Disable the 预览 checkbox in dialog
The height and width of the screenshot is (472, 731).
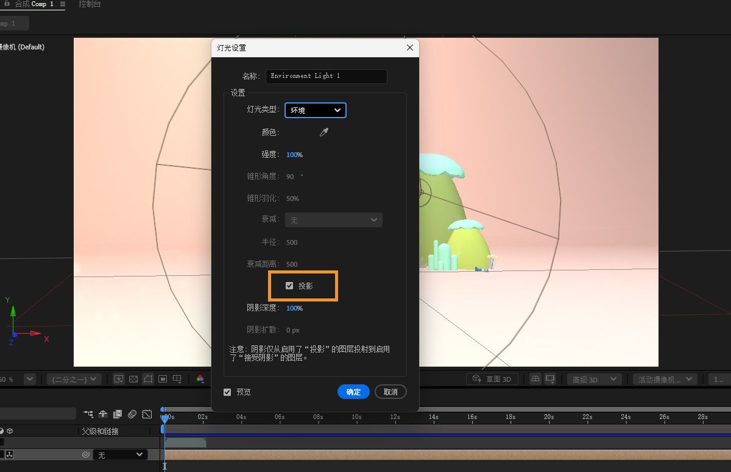pos(227,392)
